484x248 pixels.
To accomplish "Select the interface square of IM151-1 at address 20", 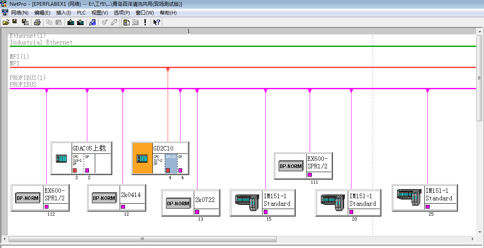I will click(x=351, y=212).
